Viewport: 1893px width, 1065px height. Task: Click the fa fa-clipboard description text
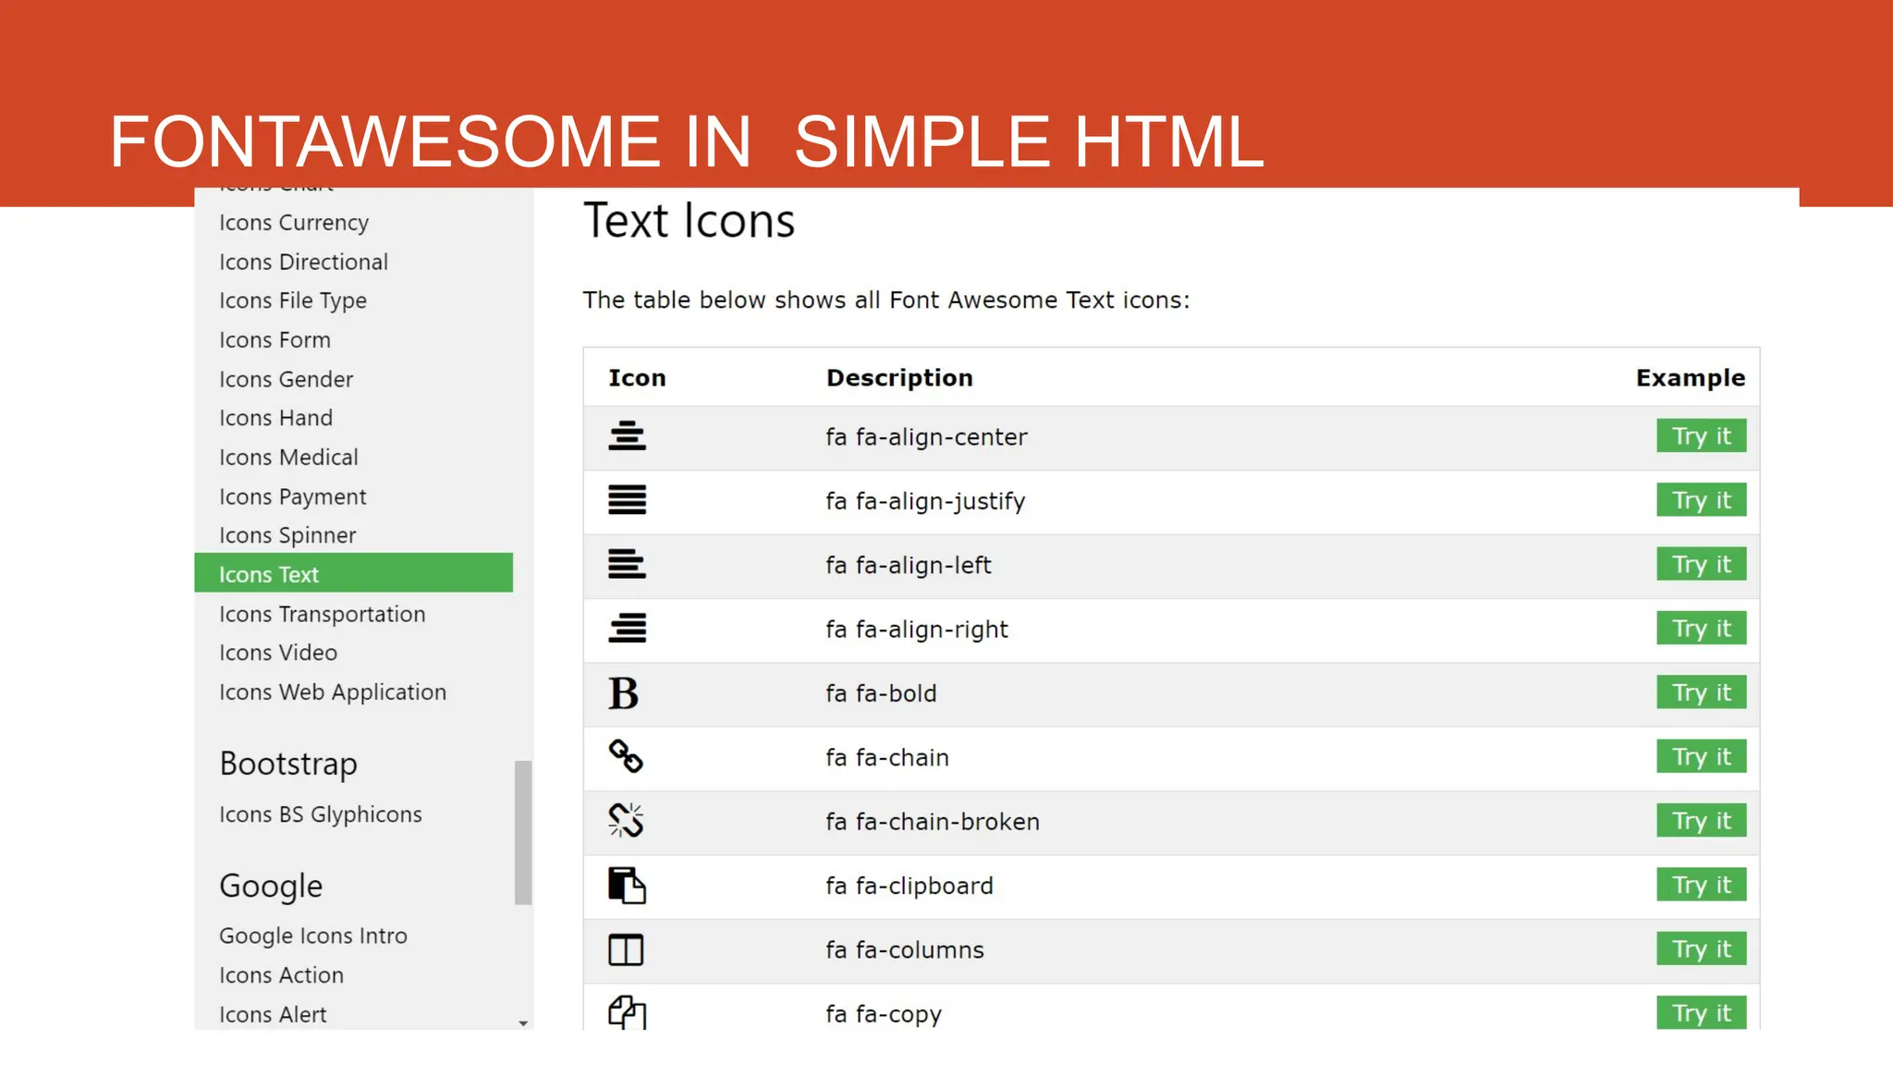(910, 886)
